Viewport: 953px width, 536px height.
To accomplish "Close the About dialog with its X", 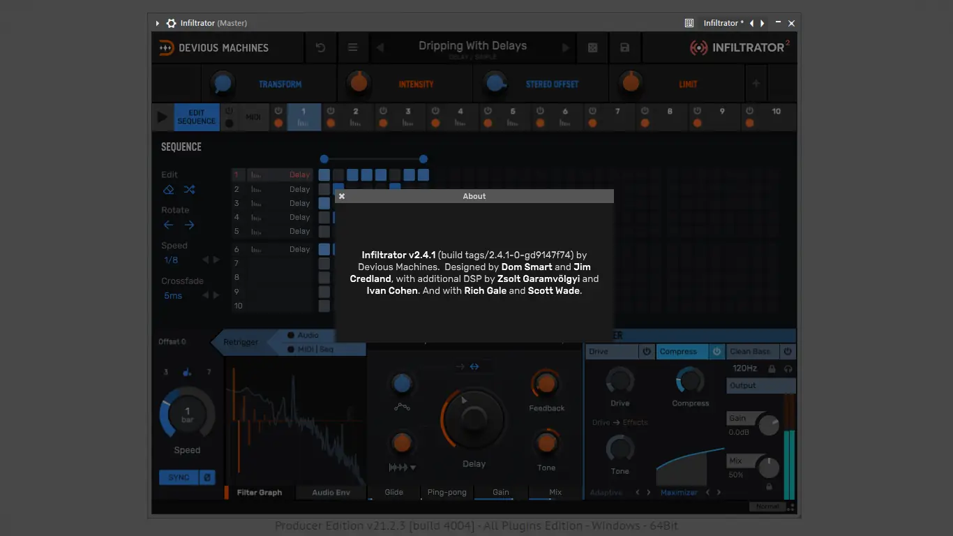I will 341,196.
